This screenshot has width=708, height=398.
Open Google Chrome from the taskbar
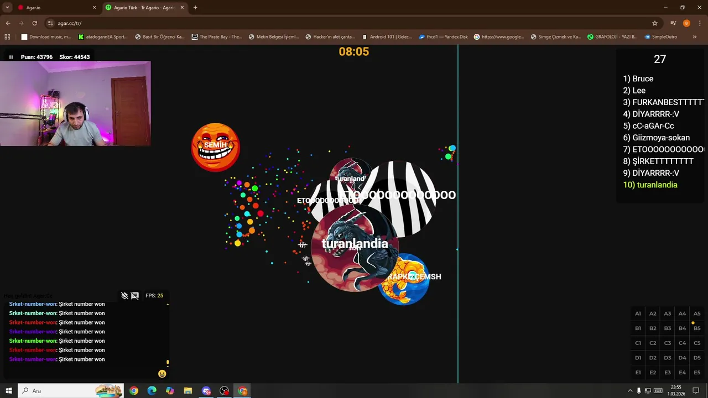134,391
